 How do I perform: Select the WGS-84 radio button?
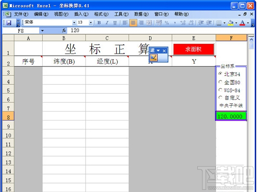pos(220,90)
